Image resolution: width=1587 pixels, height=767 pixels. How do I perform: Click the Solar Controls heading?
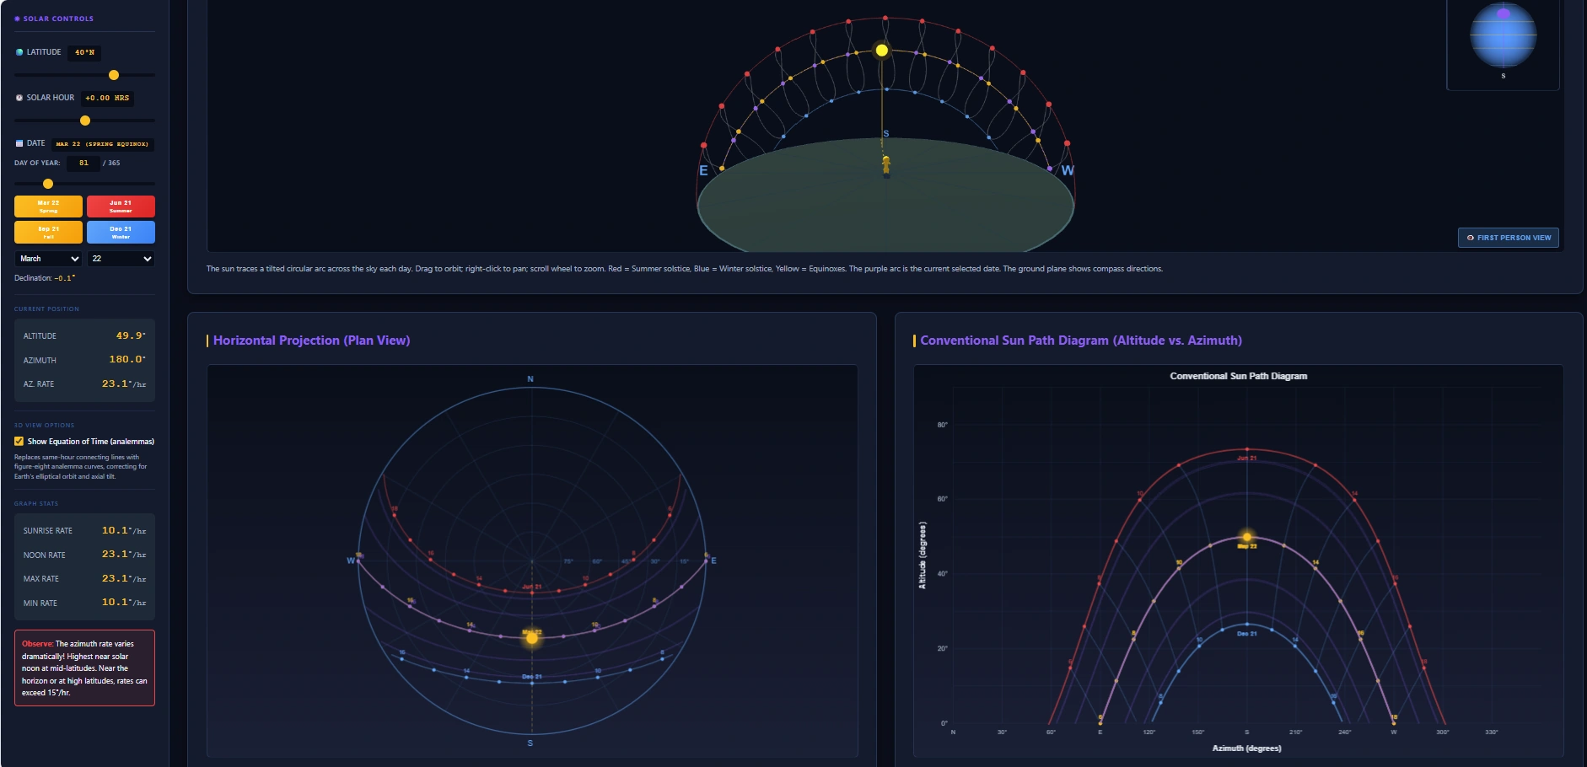click(x=58, y=19)
